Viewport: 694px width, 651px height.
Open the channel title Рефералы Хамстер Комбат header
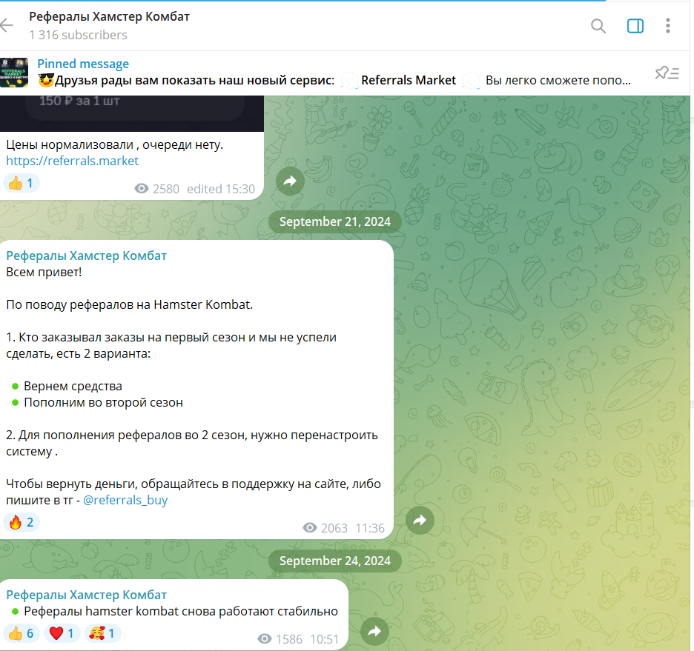click(x=109, y=17)
